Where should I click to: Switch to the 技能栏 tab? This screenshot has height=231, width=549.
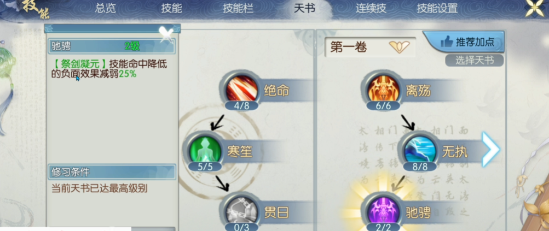click(x=238, y=8)
